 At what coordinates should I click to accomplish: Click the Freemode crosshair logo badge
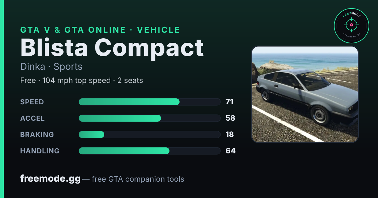point(351,26)
